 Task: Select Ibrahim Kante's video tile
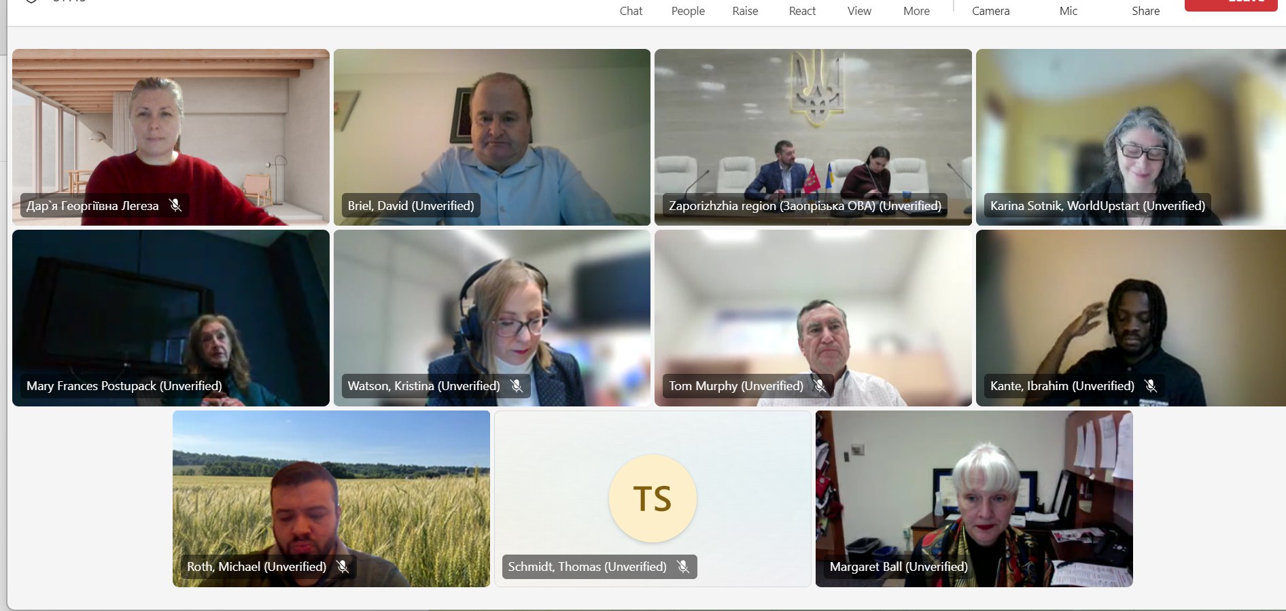coord(1131,318)
